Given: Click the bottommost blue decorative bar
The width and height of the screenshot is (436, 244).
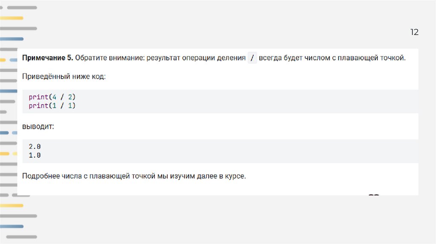Looking at the screenshot, I should (13, 226).
